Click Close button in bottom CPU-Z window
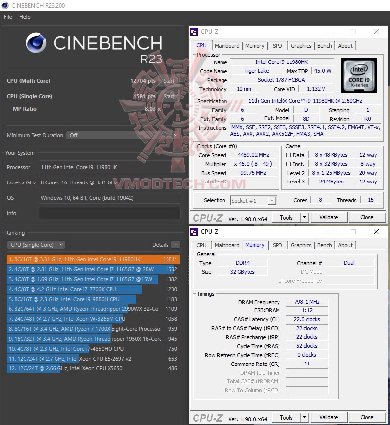Screen dimensions: 390x425 pos(367,418)
